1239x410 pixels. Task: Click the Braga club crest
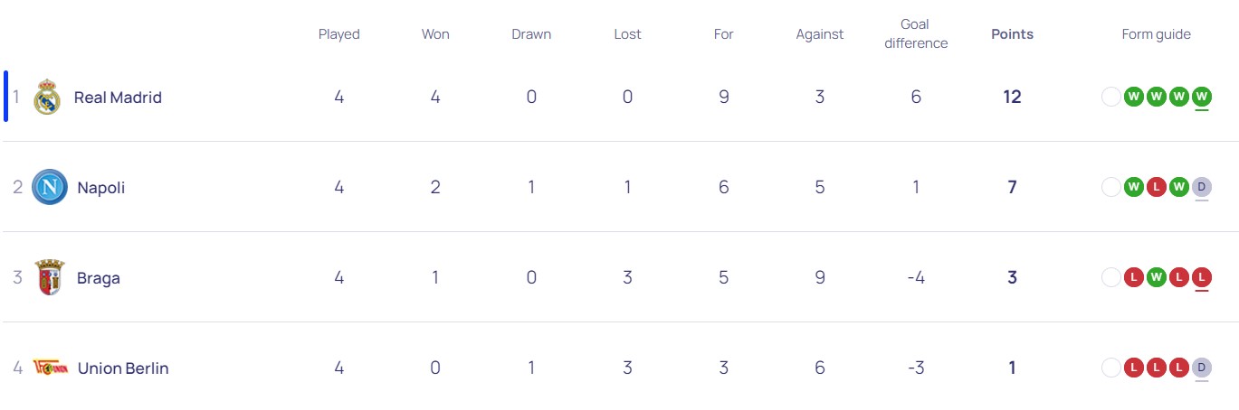pyautogui.click(x=49, y=278)
